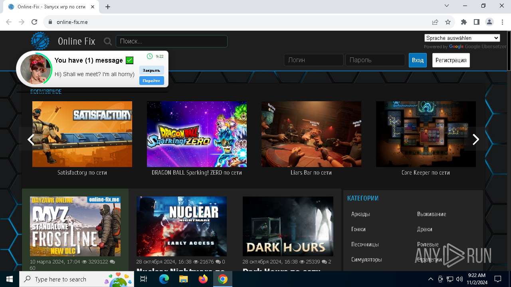Open the network status tray icon
Screen dimensions: 511x287
[x=450, y=279]
